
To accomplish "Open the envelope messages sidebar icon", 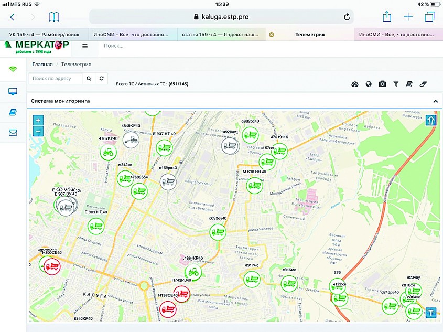I will 13,133.
